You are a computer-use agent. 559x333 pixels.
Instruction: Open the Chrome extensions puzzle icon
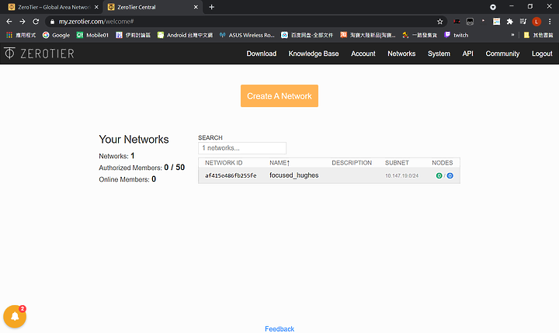[x=510, y=22]
